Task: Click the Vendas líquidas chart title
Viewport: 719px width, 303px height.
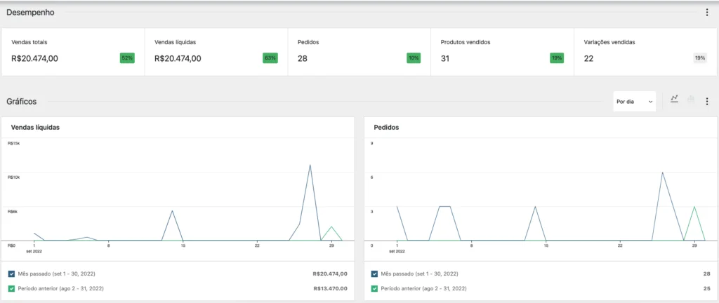Action: [x=34, y=128]
